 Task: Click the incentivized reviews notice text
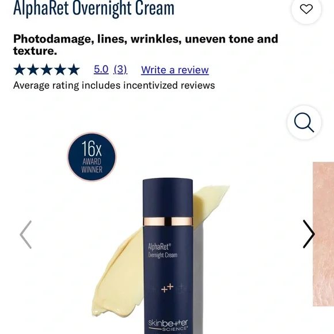tap(114, 85)
